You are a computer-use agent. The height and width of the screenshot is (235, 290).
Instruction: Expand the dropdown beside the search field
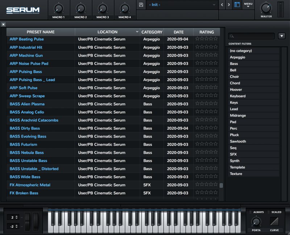[282, 36]
